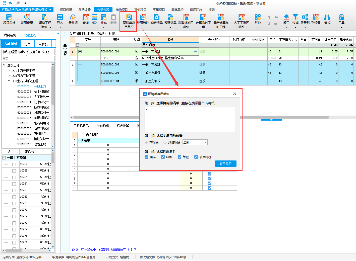This screenshot has width=356, height=261.
Task: Open the 水利工程量清单计价规范 dropdown
Action: pos(28,52)
